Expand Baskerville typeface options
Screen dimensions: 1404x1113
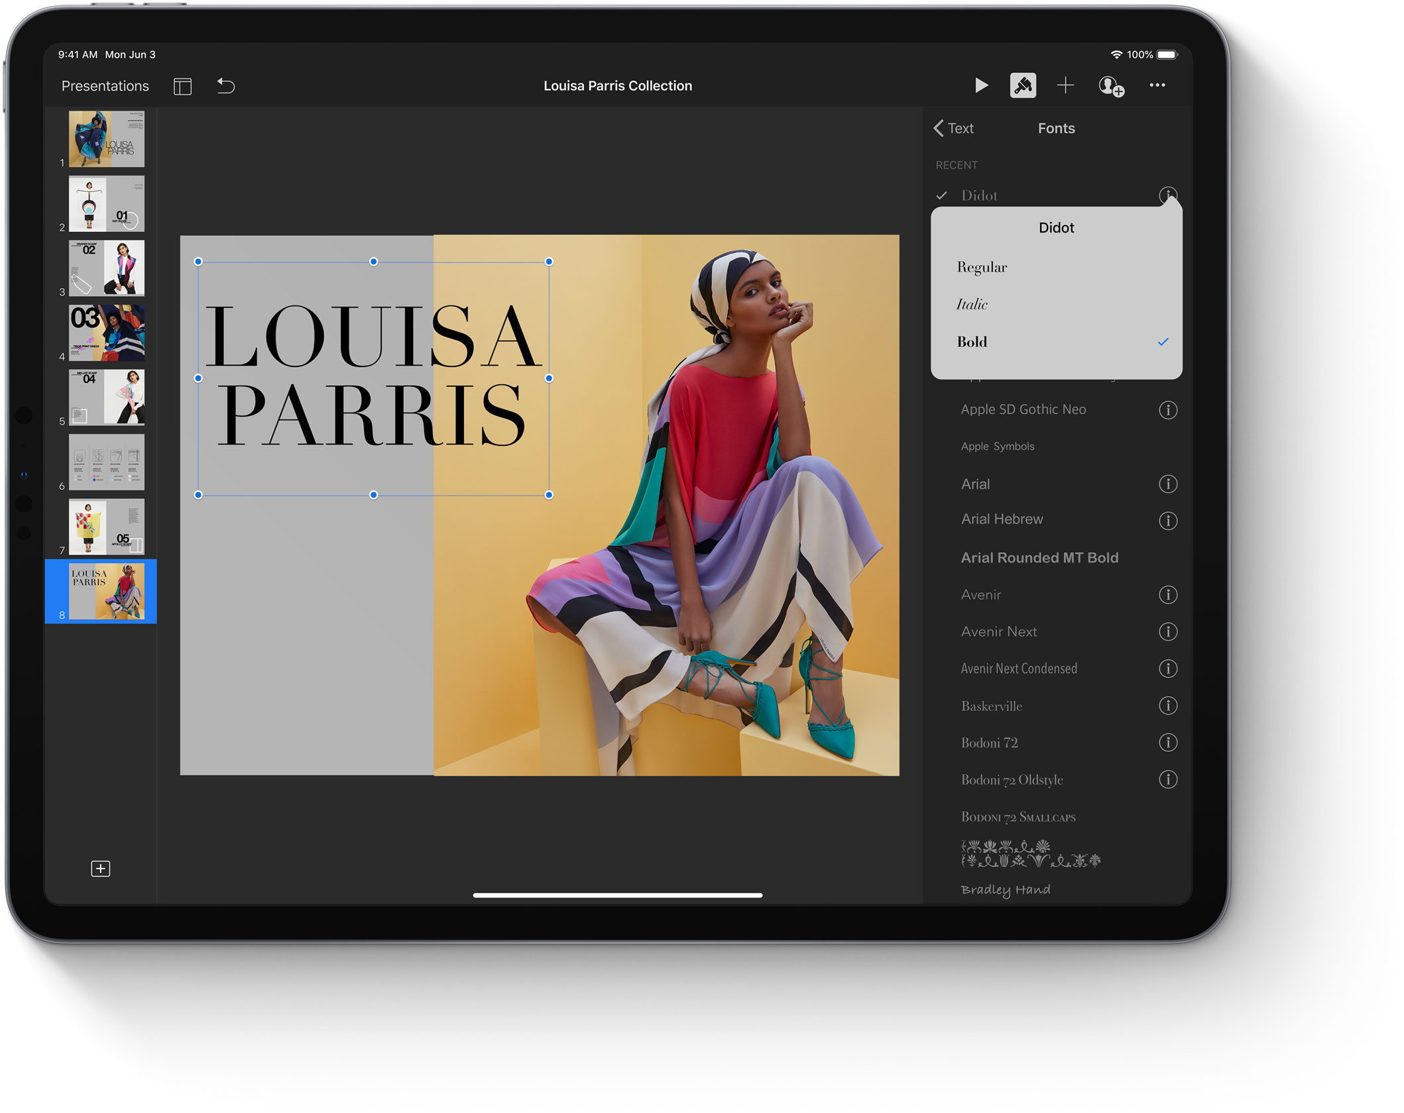(1167, 706)
